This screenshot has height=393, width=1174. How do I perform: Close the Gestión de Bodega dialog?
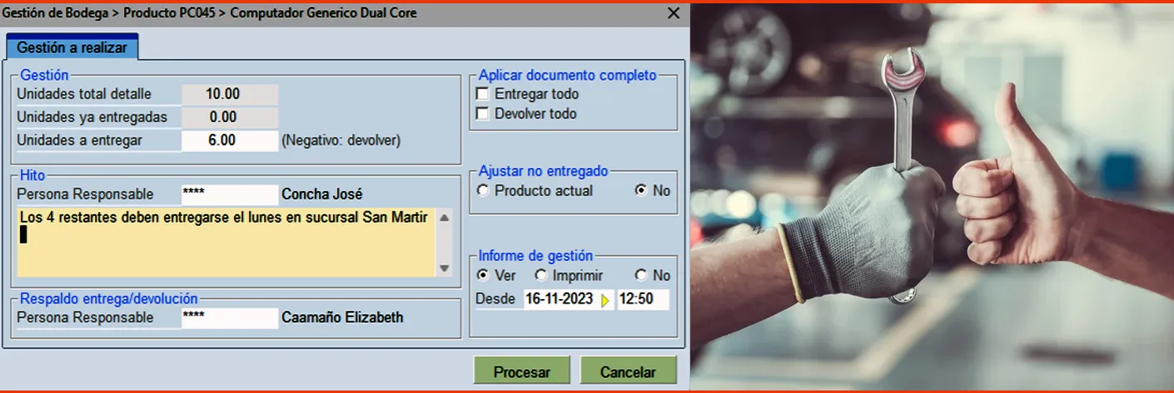pyautogui.click(x=674, y=13)
